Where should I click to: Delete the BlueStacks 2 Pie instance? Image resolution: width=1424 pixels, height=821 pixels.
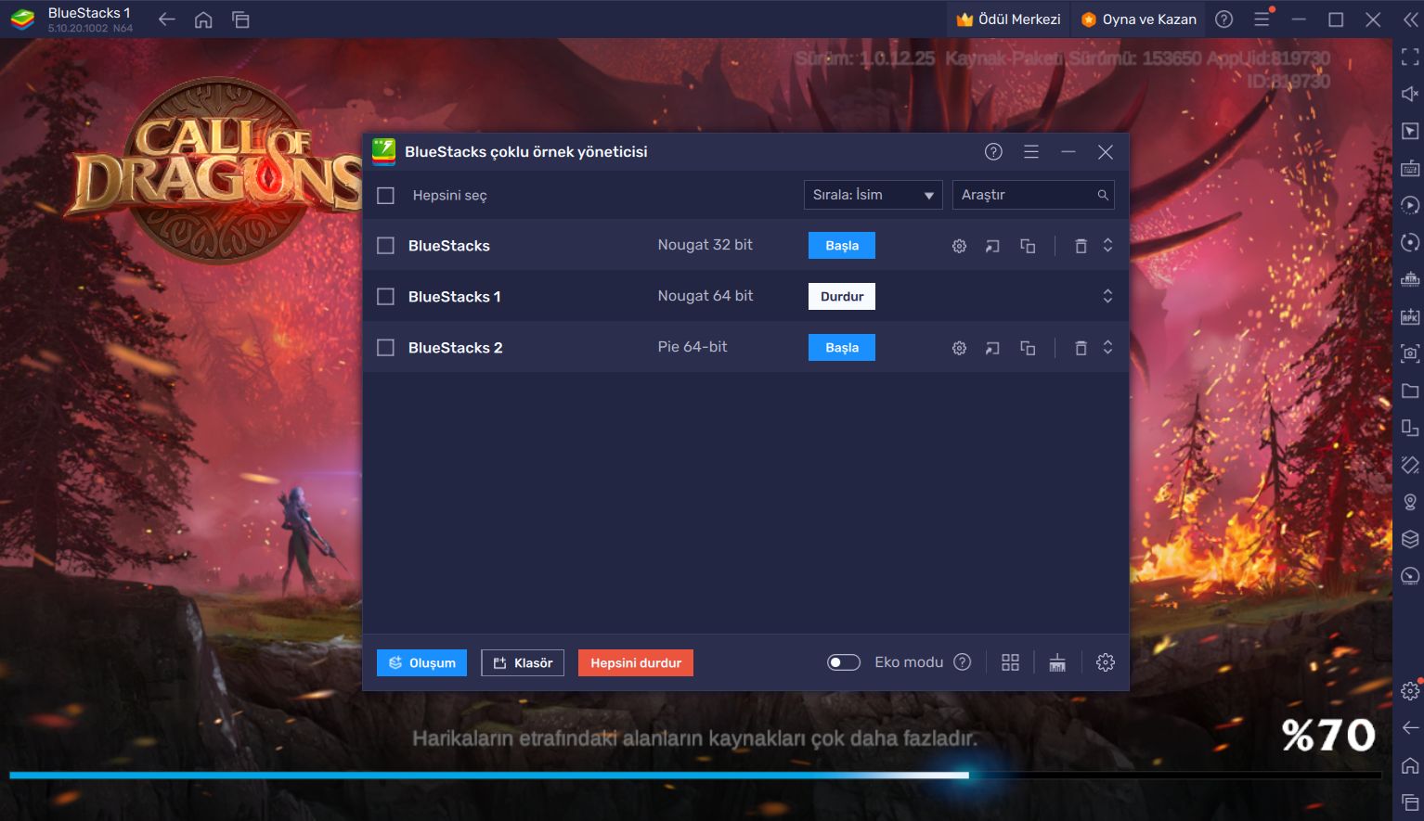tap(1081, 348)
